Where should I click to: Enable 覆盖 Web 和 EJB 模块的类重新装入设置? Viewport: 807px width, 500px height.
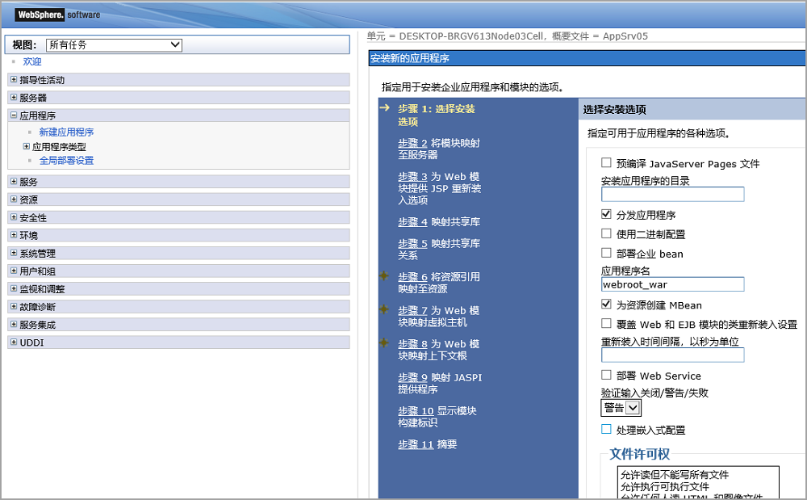[x=606, y=323]
